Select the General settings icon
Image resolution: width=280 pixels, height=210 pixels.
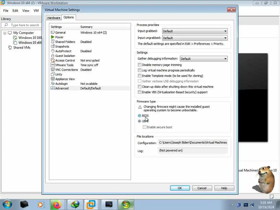53,33
